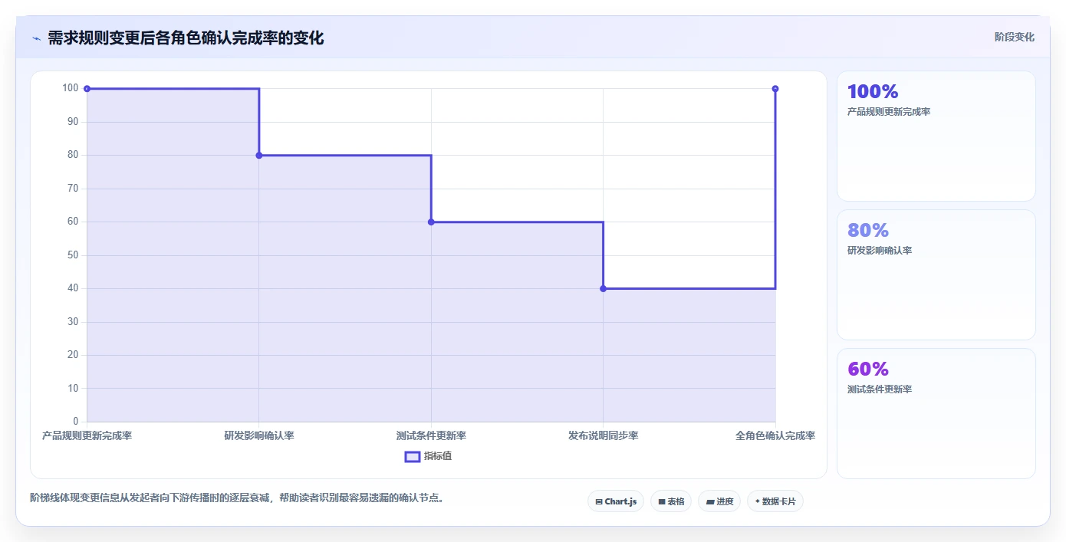Open the 60% 测试条件更新率 card
1066x542 pixels.
[x=936, y=413]
